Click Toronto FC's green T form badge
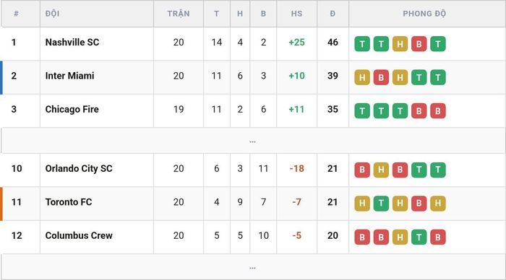 coord(381,204)
